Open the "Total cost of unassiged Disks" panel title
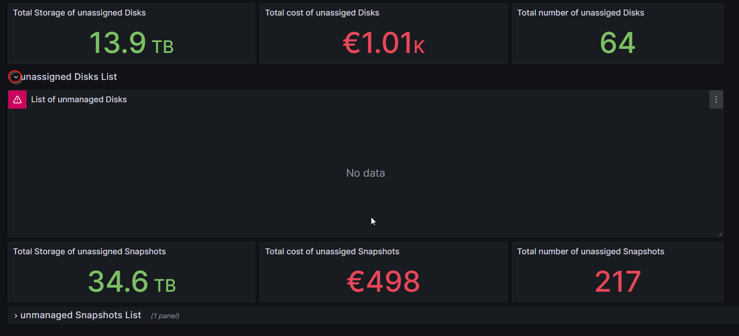Image resolution: width=739 pixels, height=336 pixels. [x=322, y=13]
